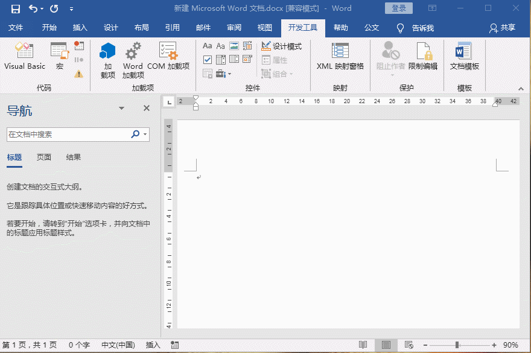Click the repeating section content control

pos(207,74)
